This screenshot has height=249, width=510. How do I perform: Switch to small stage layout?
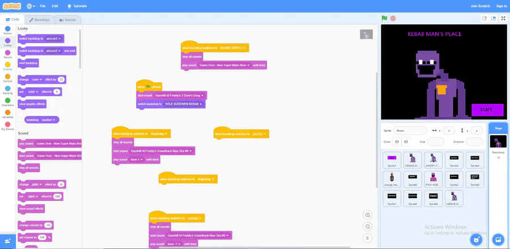pos(484,19)
